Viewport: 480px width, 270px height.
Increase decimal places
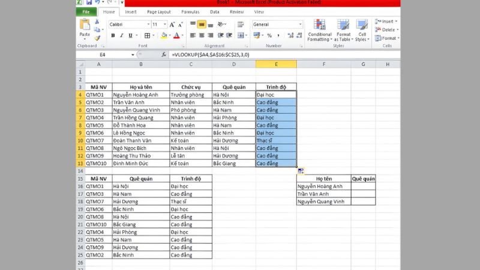pyautogui.click(x=290, y=35)
